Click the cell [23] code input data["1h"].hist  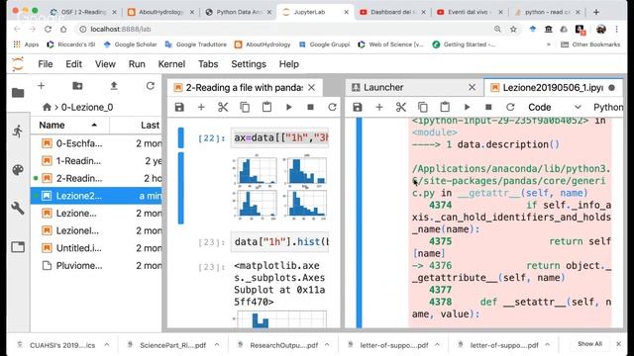(279, 241)
